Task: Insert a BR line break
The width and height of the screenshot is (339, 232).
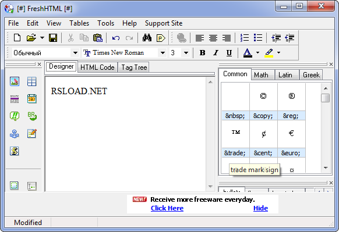Action: [32, 116]
